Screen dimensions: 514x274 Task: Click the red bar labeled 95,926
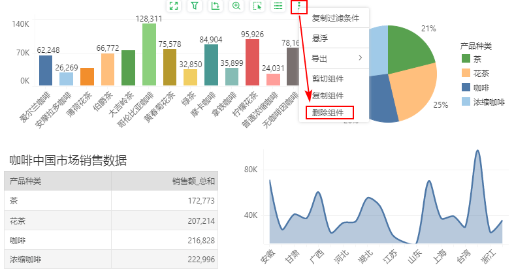[x=252, y=63]
